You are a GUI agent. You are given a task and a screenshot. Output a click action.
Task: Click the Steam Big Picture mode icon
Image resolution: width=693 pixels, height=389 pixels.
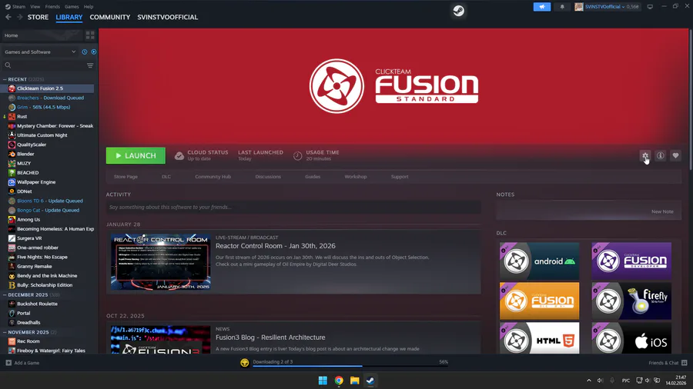click(x=650, y=7)
